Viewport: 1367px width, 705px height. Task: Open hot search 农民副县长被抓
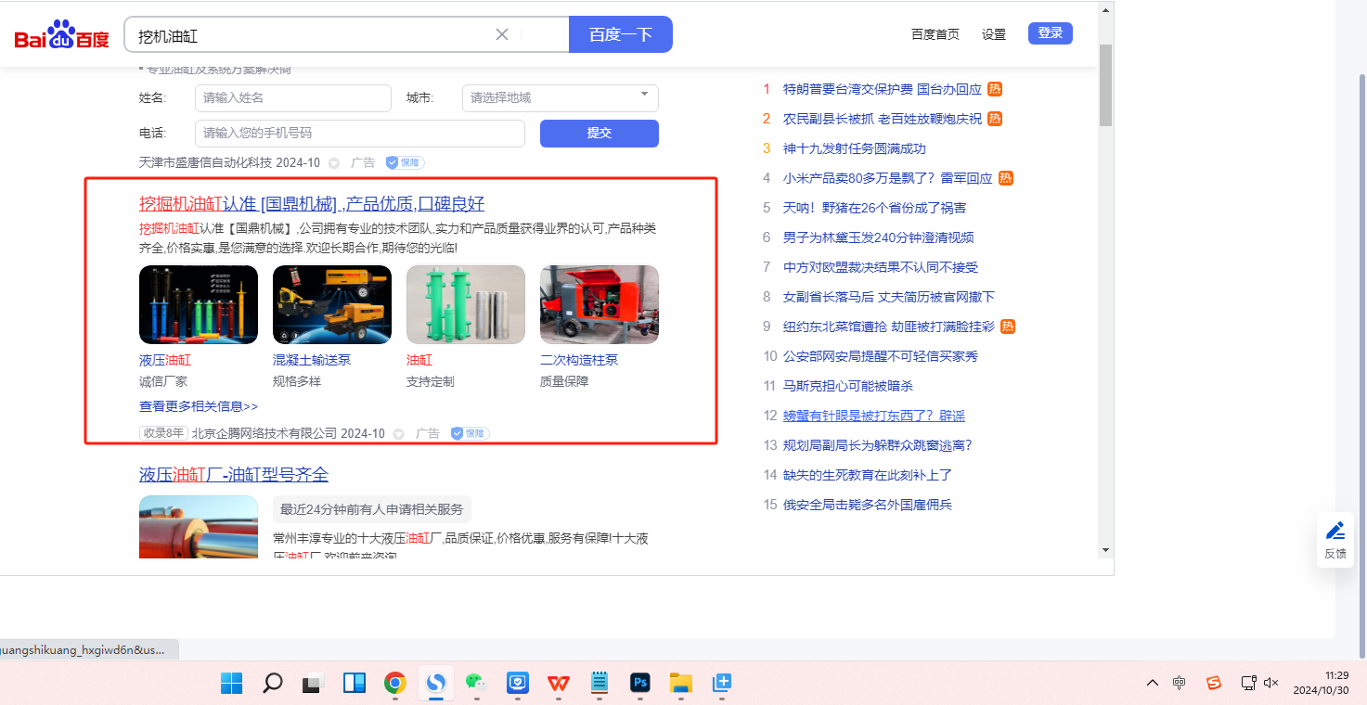click(882, 119)
